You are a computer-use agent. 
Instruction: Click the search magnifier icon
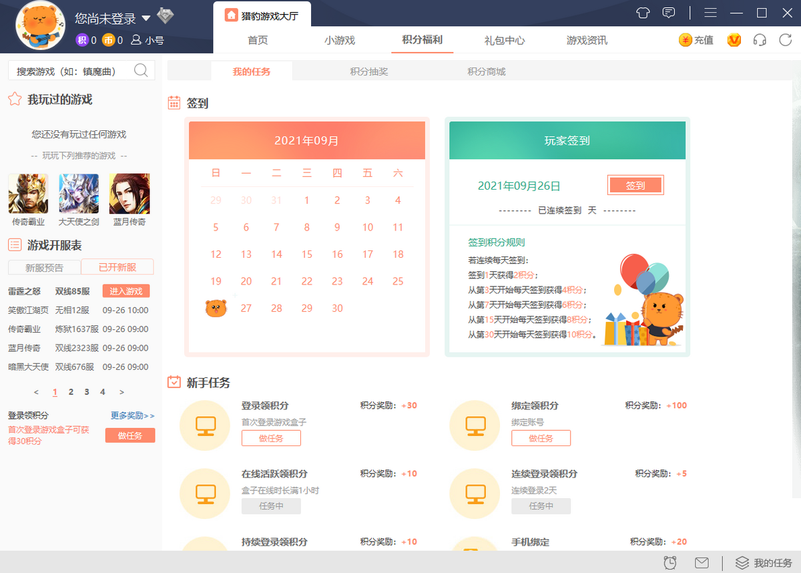tap(141, 71)
